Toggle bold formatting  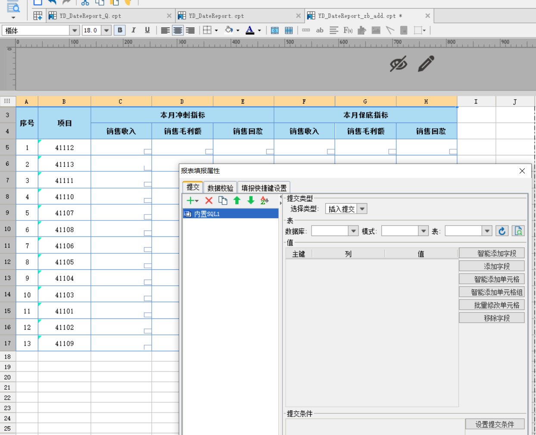[x=120, y=30]
